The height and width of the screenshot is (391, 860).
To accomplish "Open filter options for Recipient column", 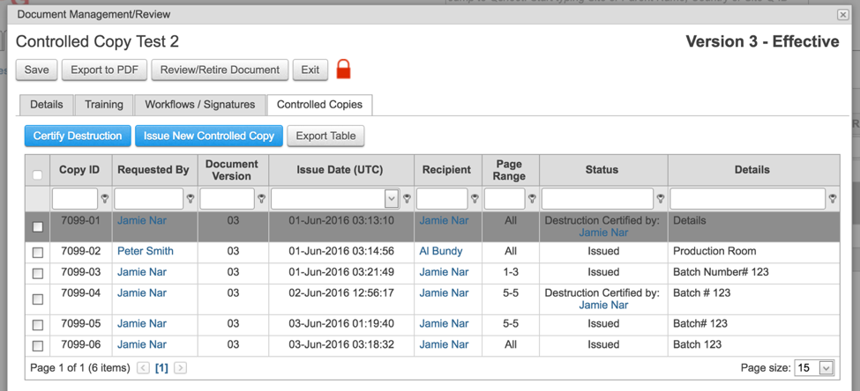I will tap(475, 199).
